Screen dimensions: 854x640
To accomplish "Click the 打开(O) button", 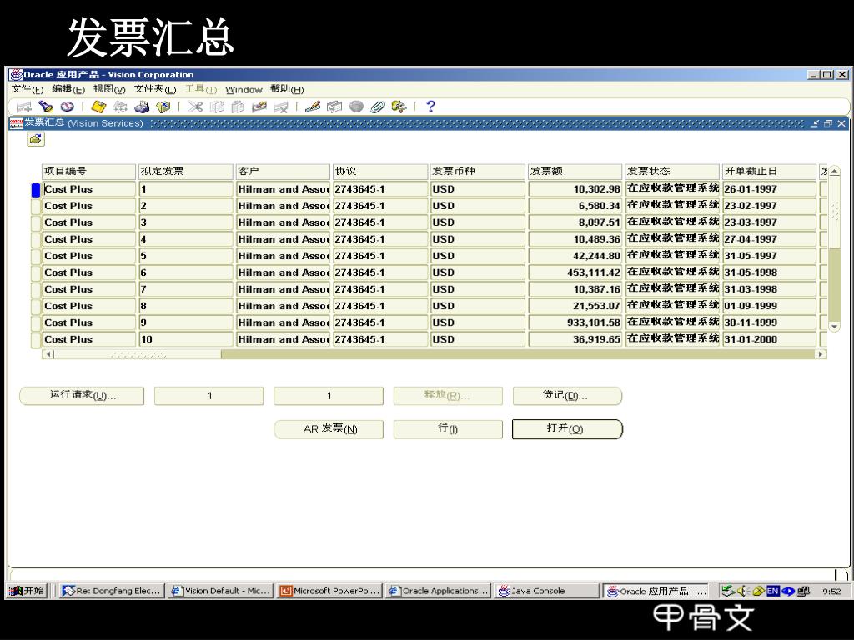I will [567, 429].
